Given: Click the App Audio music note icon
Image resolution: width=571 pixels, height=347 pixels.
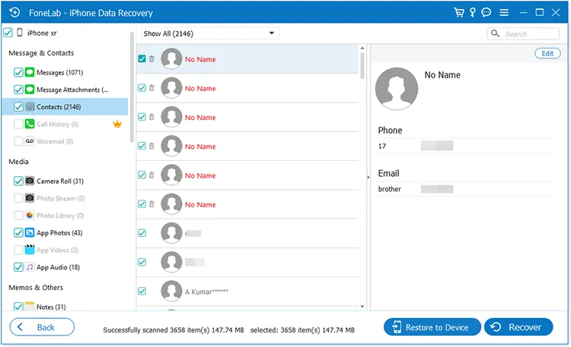Looking at the screenshot, I should [x=30, y=267].
